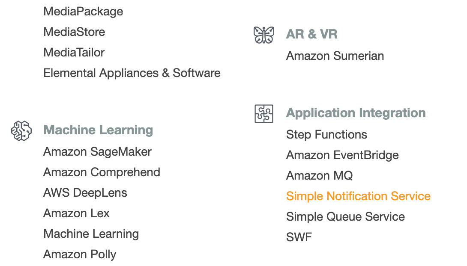This screenshot has height=266, width=467.
Task: Open Amazon SageMaker
Action: [97, 152]
